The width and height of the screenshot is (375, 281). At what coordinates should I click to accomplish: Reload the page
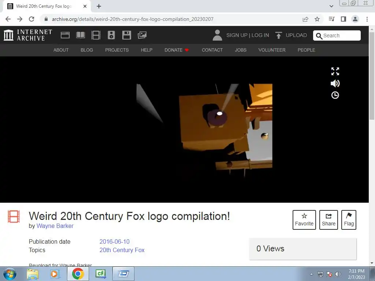31,19
